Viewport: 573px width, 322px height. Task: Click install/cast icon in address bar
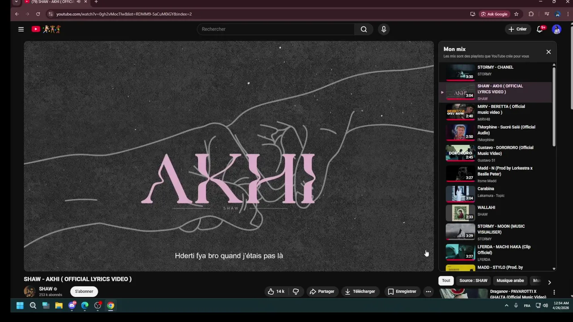tap(473, 14)
